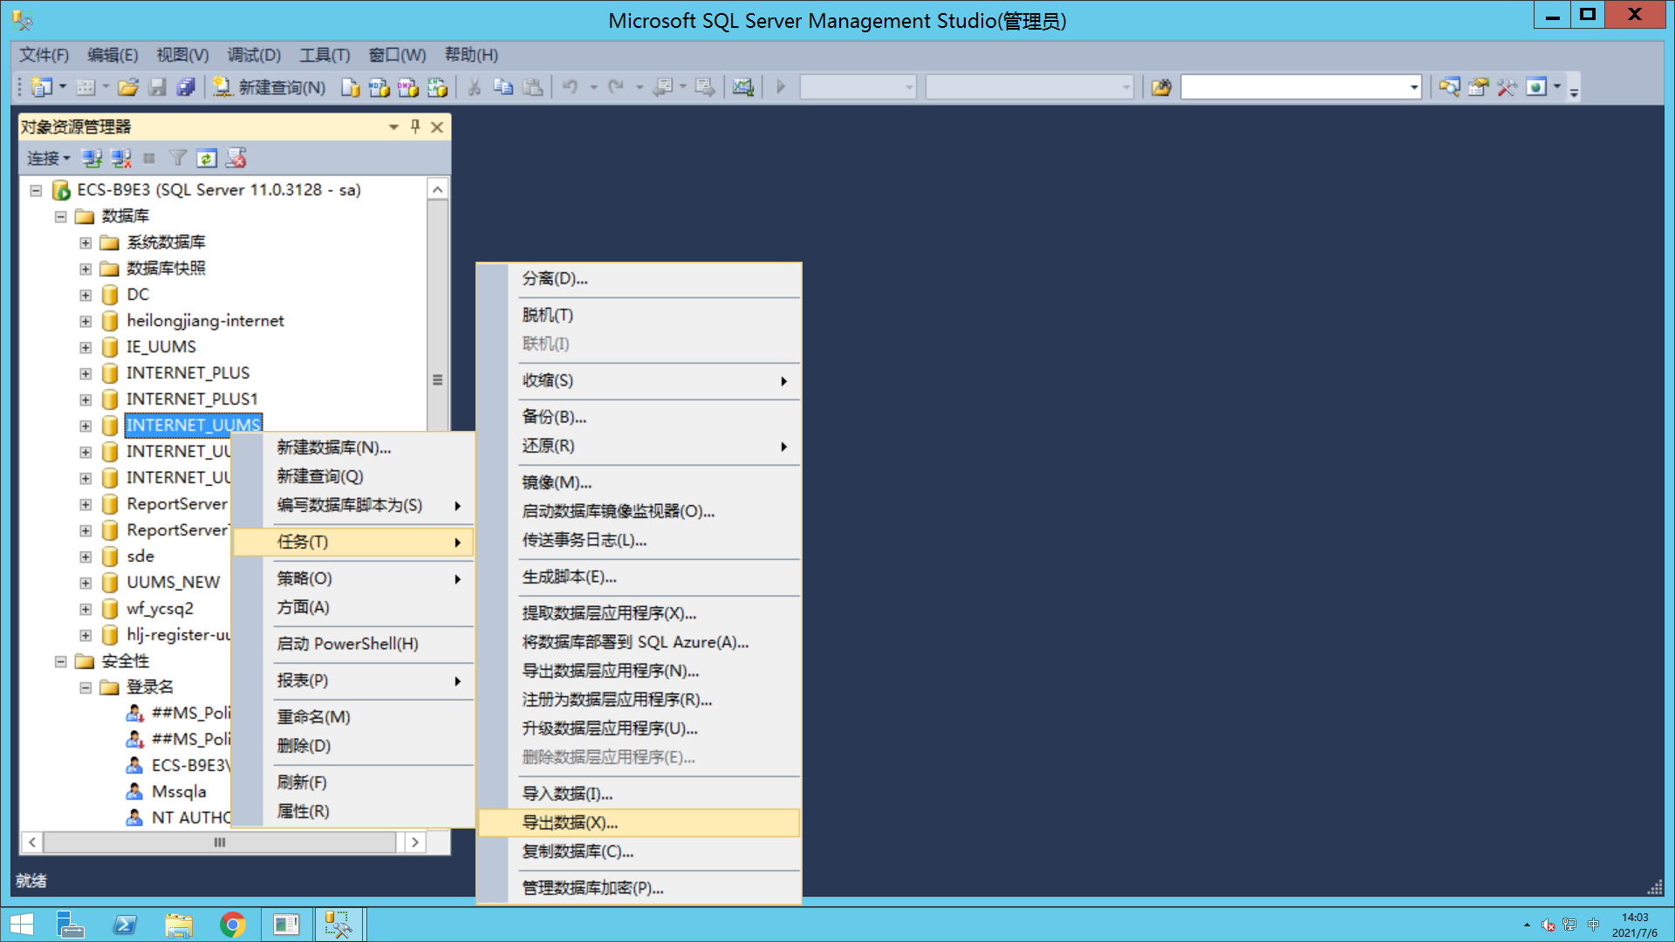The height and width of the screenshot is (942, 1675).
Task: Select the heilongjiang-internet database
Action: pyautogui.click(x=205, y=321)
